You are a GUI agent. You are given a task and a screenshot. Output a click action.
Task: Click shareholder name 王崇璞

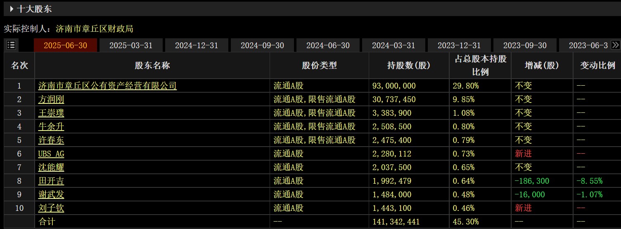click(51, 113)
